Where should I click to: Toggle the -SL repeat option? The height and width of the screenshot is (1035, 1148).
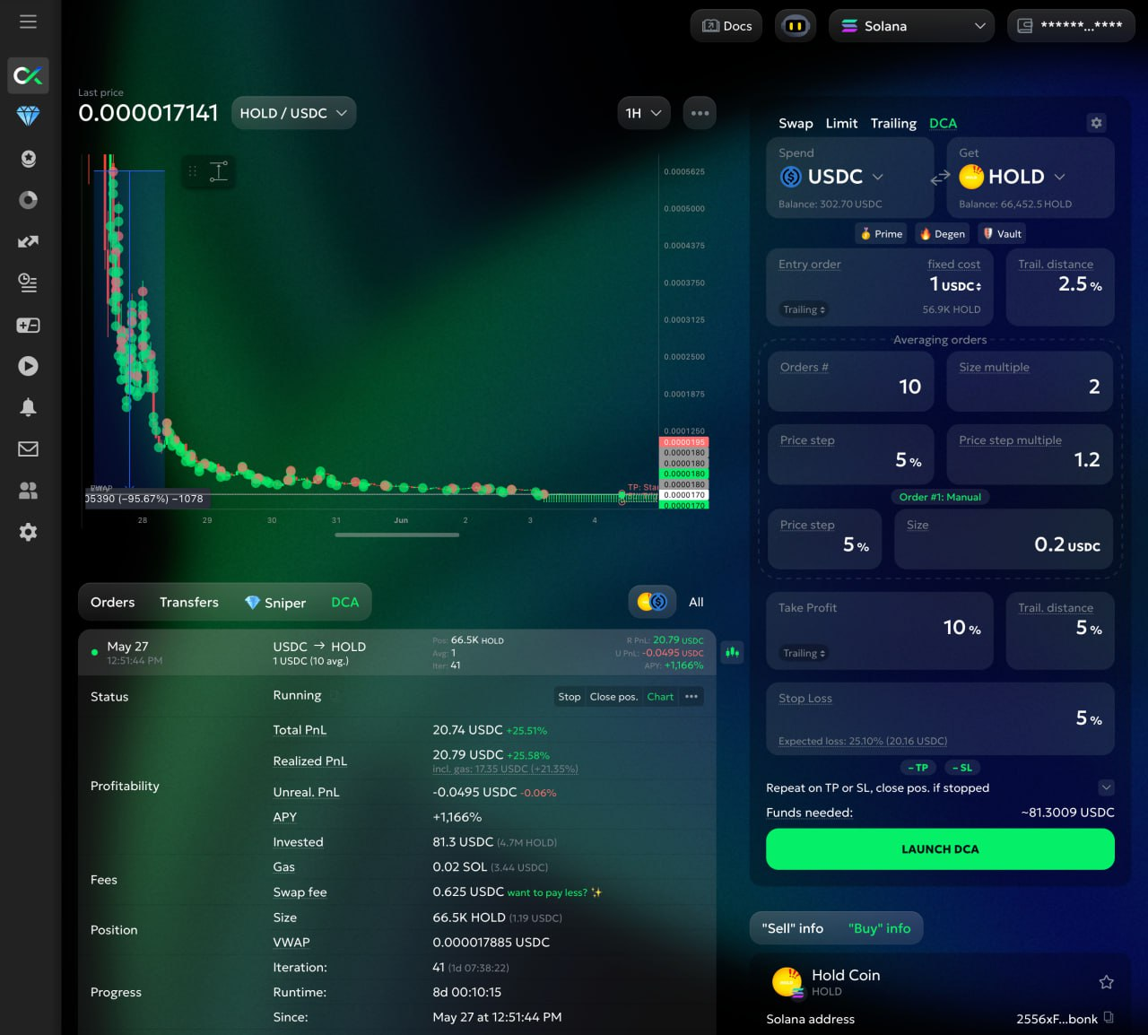962,768
